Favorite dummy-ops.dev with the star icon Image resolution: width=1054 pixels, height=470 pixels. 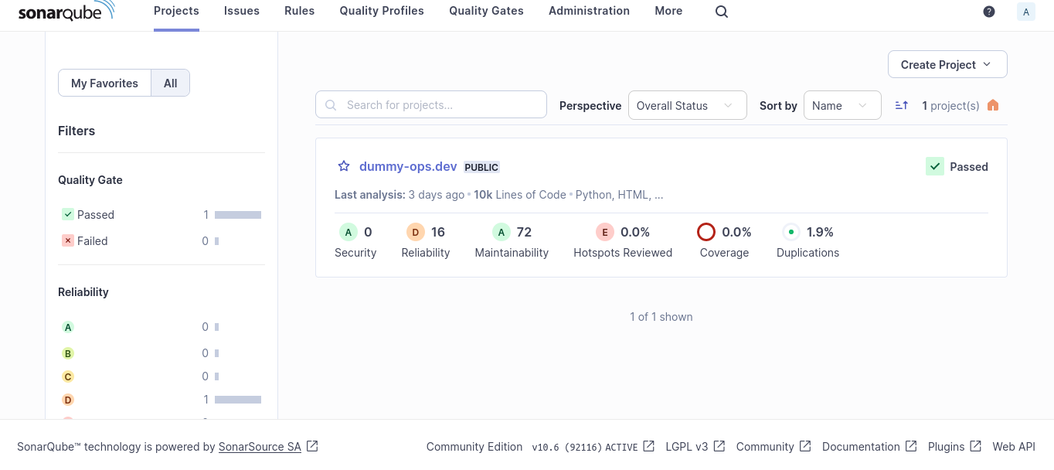(x=344, y=166)
